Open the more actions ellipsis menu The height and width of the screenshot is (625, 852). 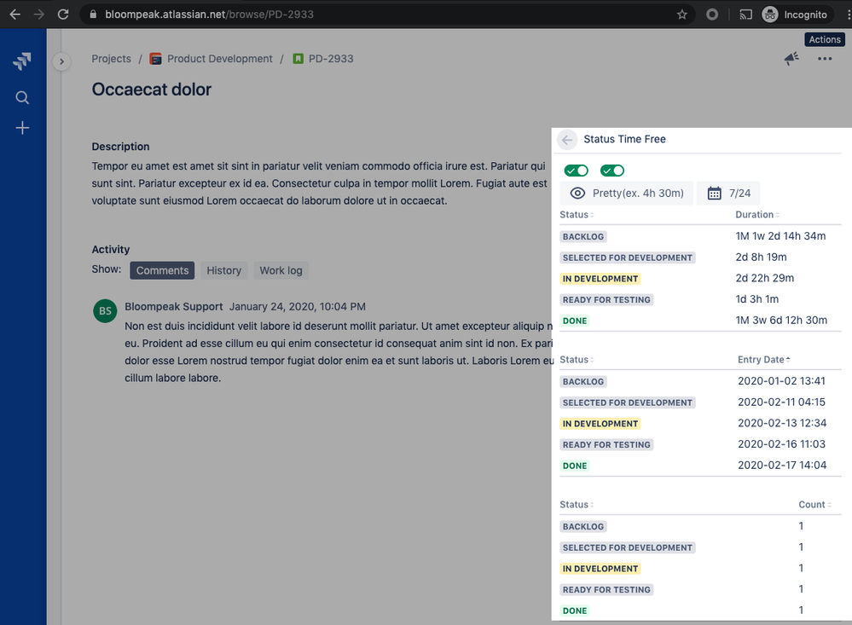point(824,58)
